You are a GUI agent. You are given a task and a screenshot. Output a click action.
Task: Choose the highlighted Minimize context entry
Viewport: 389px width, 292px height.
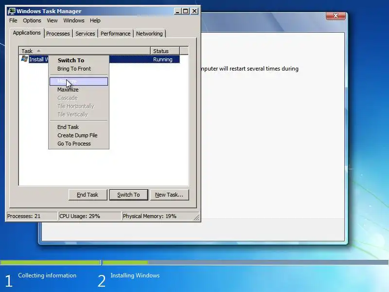click(x=79, y=81)
